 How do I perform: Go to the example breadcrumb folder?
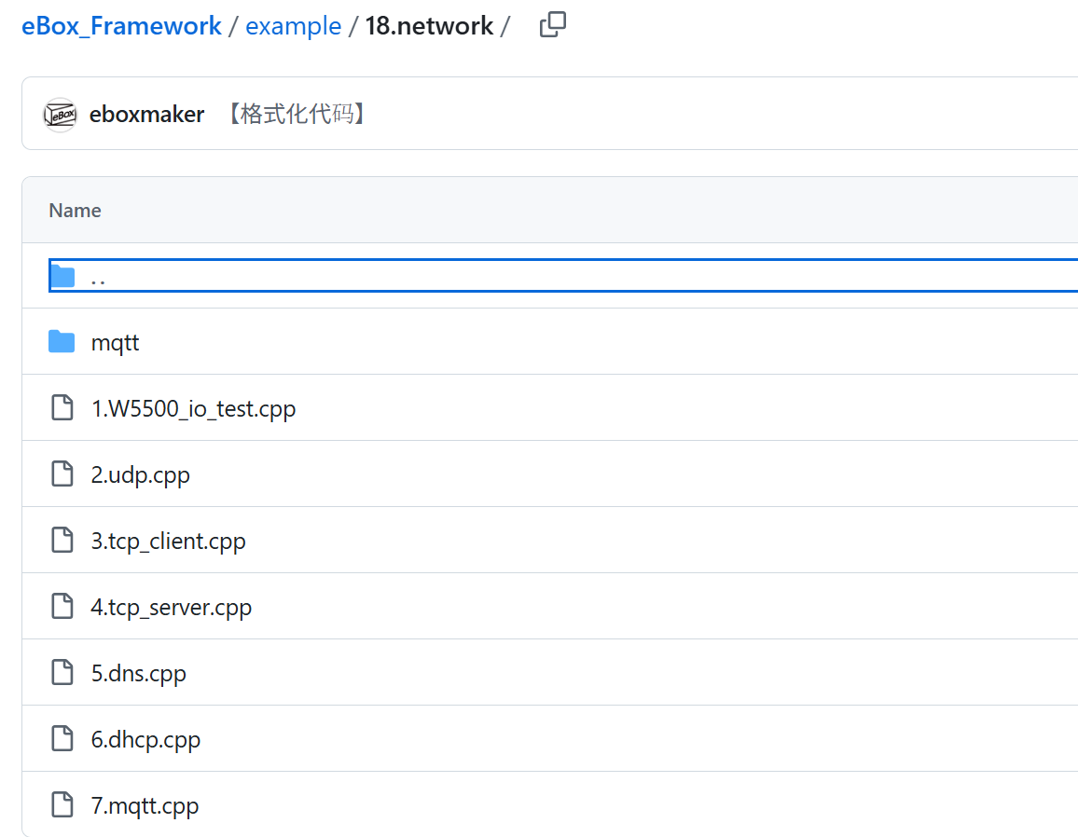coord(293,26)
